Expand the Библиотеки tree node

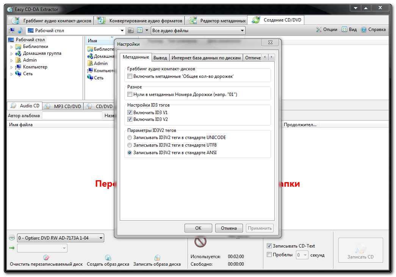(x=11, y=47)
